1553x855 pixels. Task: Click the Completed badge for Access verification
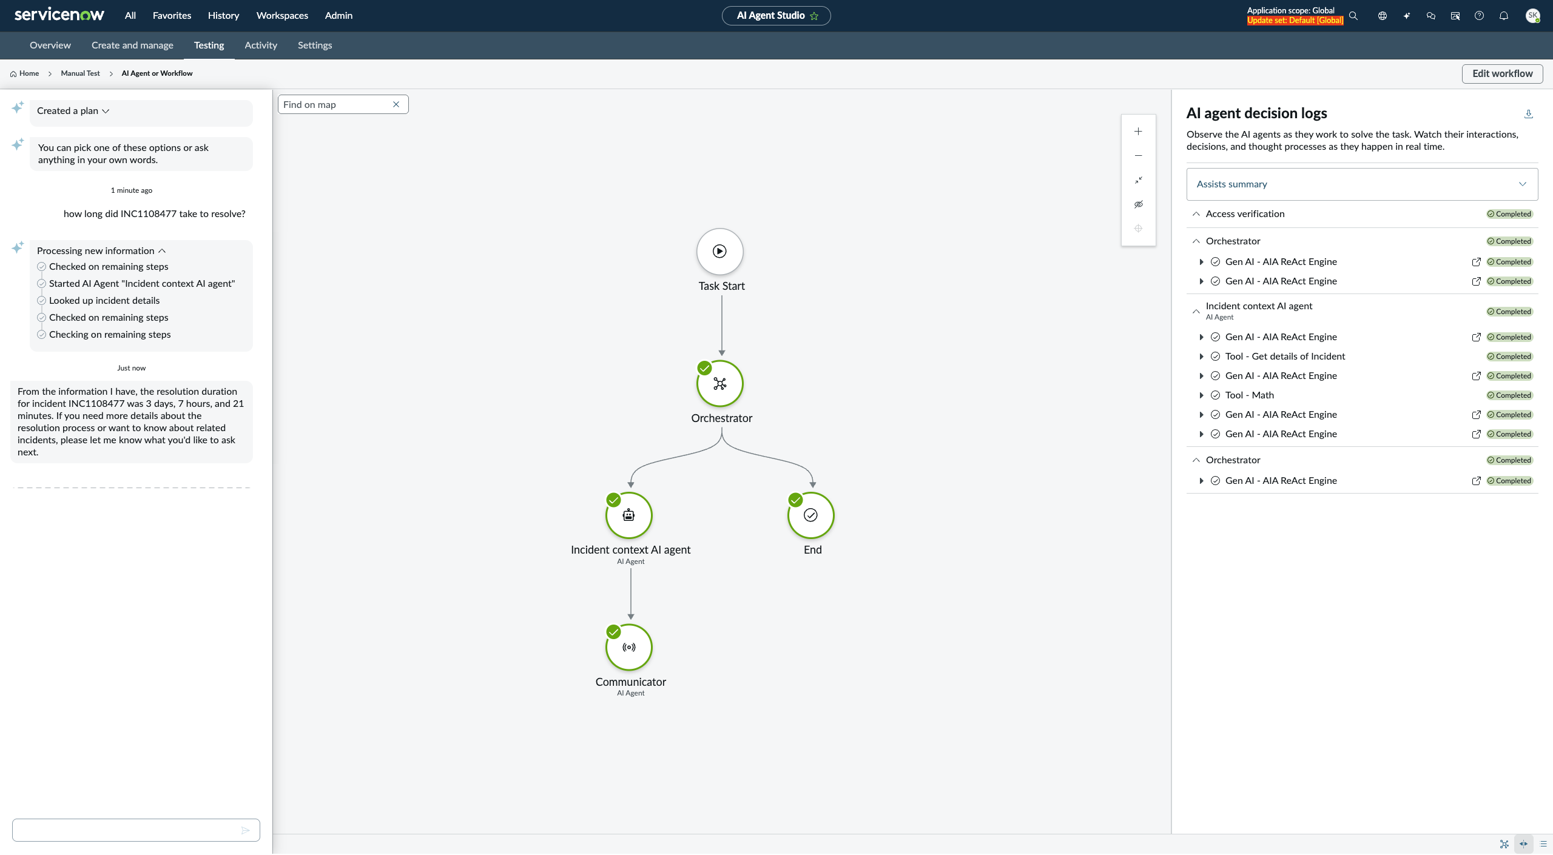tap(1509, 214)
